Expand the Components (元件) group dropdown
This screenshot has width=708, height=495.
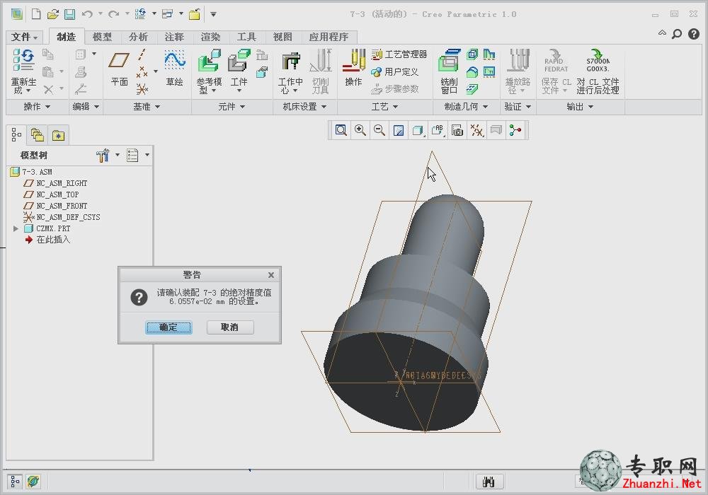tap(232, 107)
